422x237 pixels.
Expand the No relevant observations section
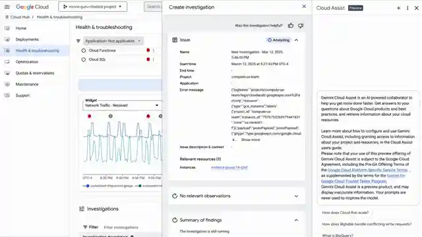[x=296, y=196]
